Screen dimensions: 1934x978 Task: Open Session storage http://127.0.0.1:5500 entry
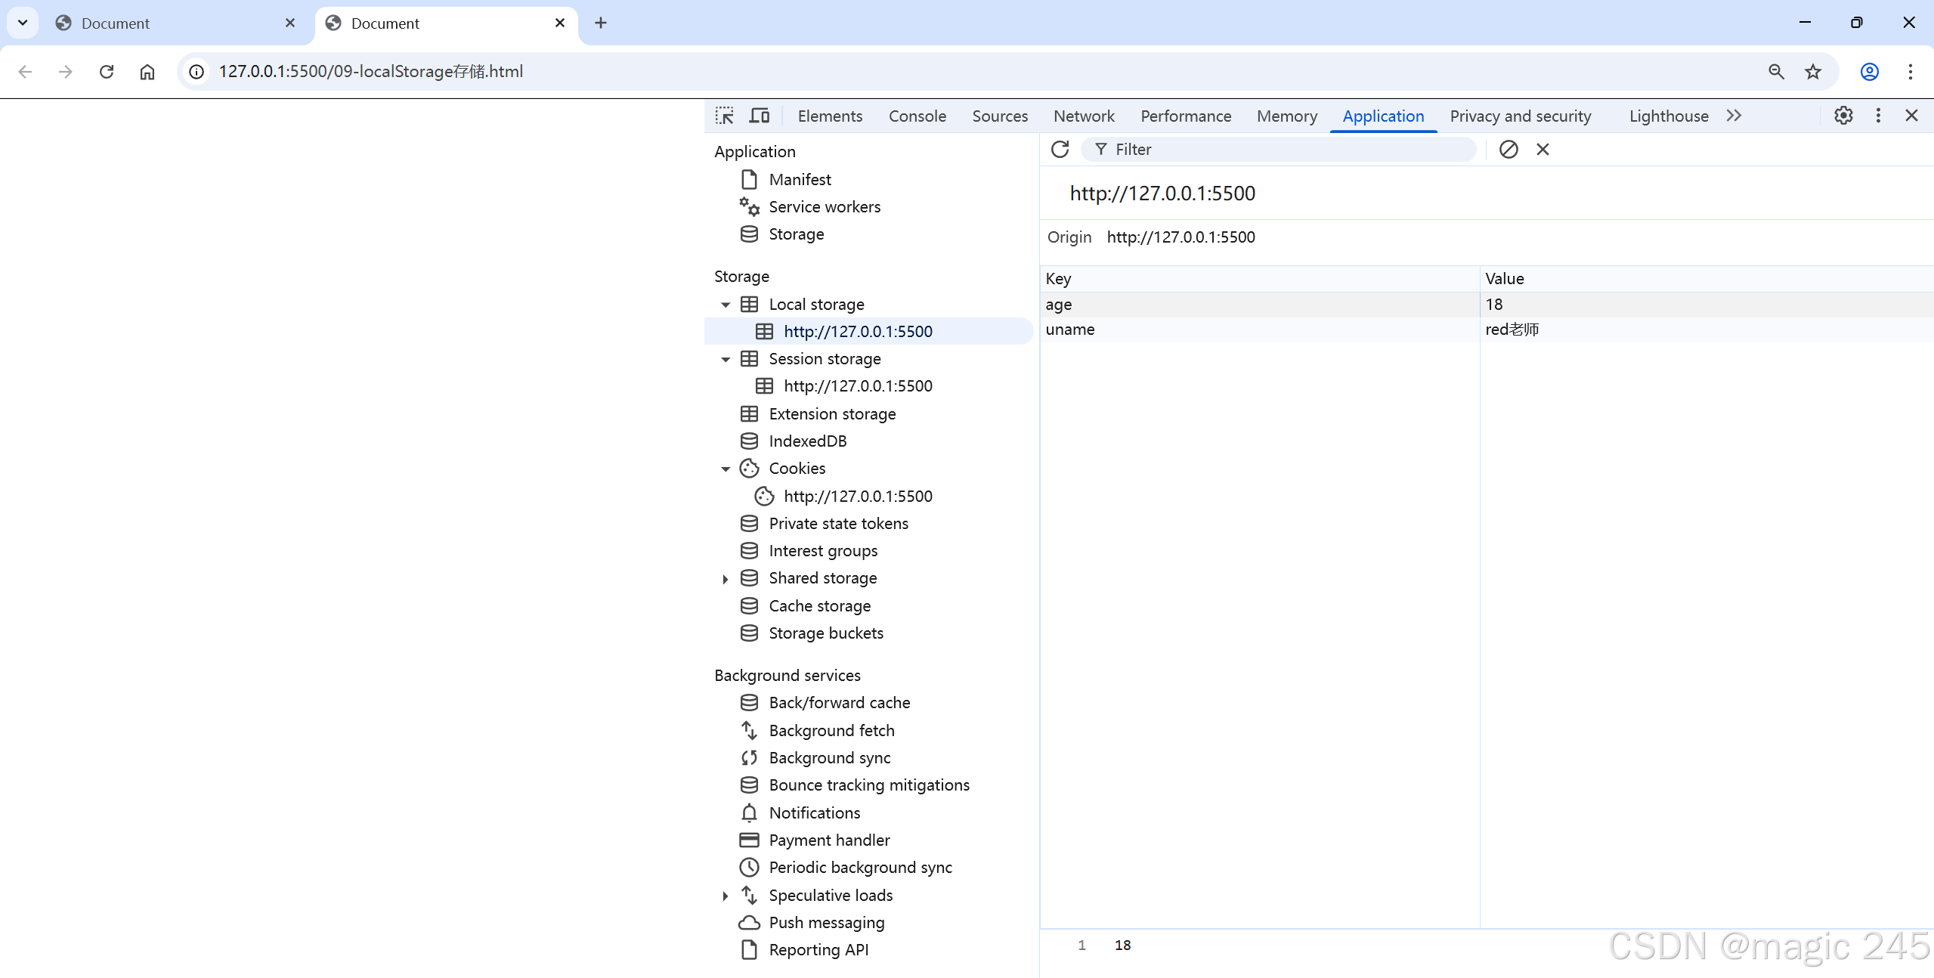click(x=857, y=386)
